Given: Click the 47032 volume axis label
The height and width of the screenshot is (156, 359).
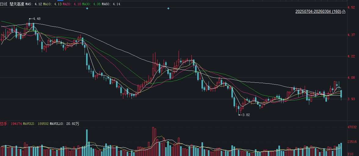Looking at the screenshot, I should point(352,127).
